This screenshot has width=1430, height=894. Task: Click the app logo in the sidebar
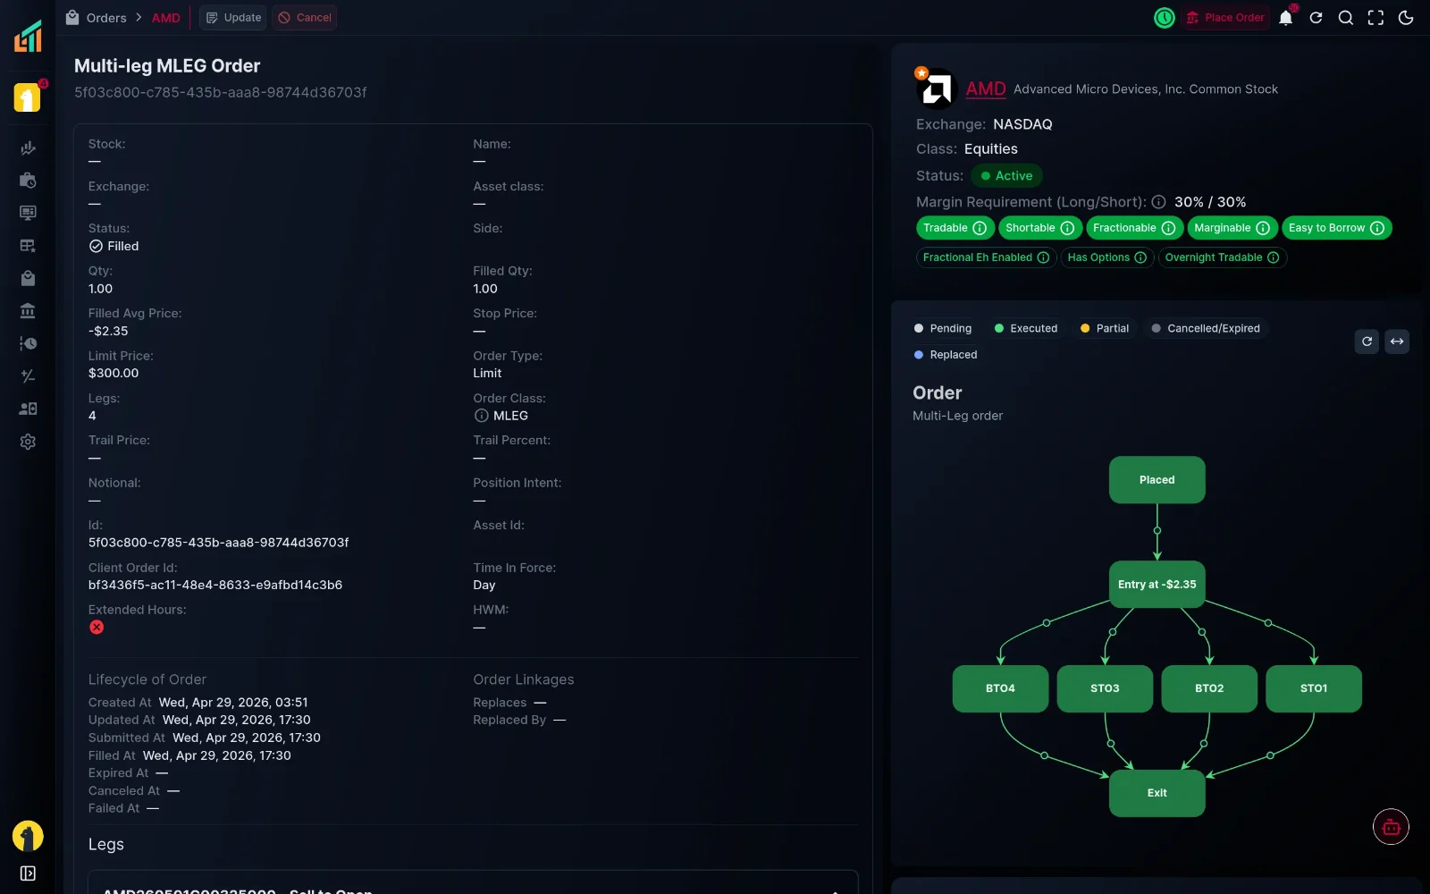coord(28,36)
